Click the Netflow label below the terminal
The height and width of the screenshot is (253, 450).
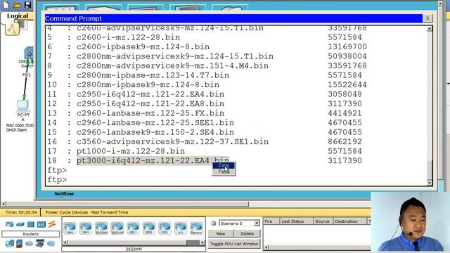point(64,194)
